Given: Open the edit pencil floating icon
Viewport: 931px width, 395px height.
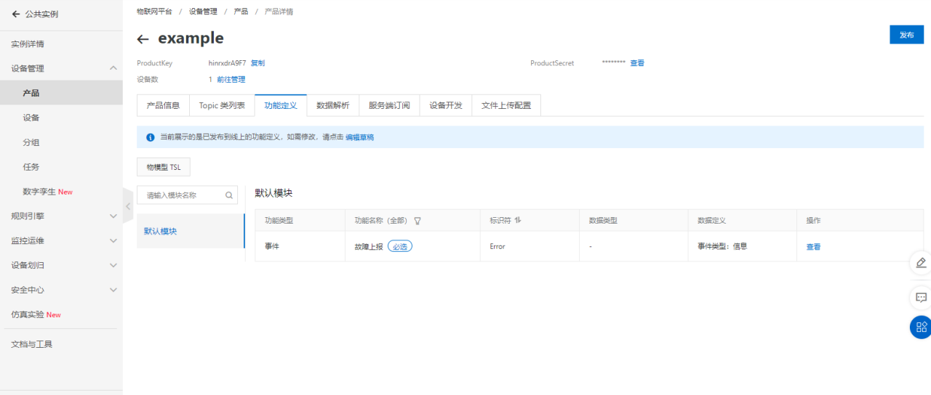Looking at the screenshot, I should tap(921, 263).
